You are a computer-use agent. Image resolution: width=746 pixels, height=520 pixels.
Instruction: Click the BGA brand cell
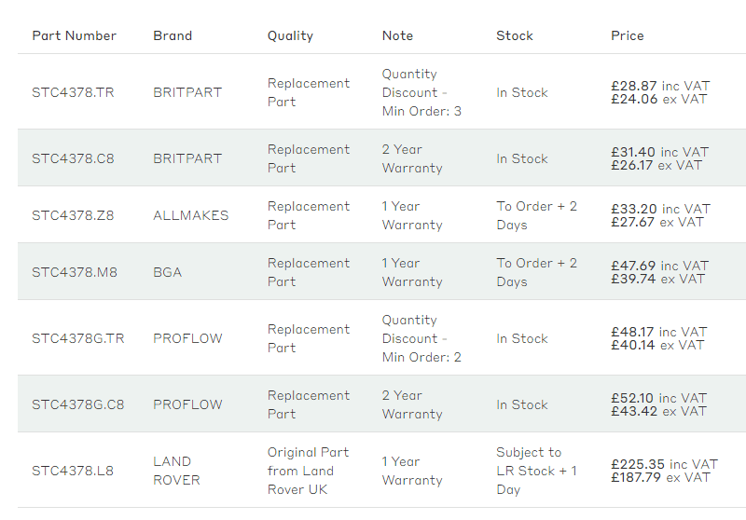[168, 272]
